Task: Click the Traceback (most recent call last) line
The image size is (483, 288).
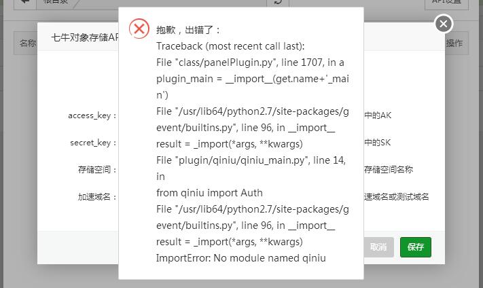Action: pyautogui.click(x=230, y=46)
